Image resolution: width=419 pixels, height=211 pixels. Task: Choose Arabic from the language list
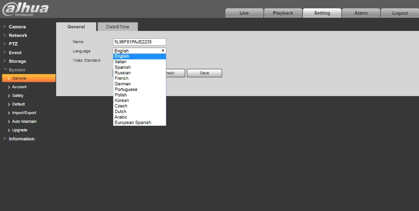(140, 117)
